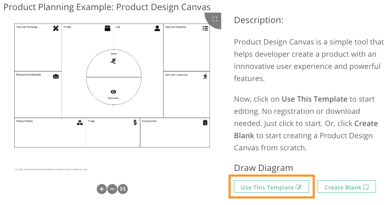Click the Tools and Technology icon
Screen dimensions: 389x205
click(56, 28)
